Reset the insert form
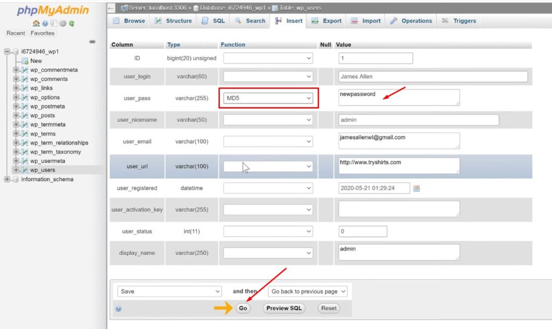 point(328,308)
